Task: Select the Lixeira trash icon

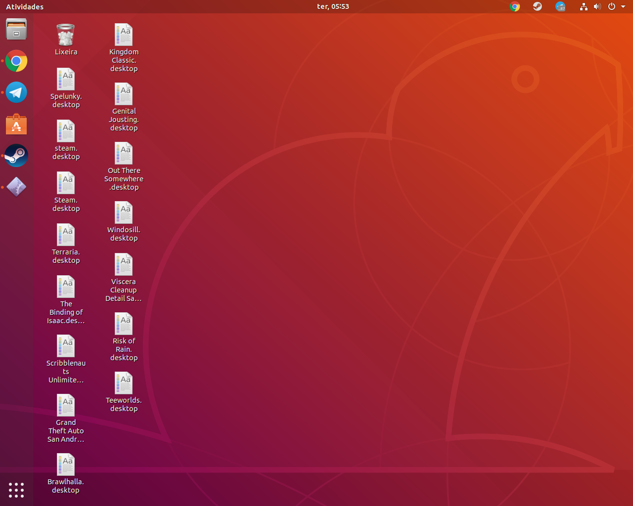Action: point(66,36)
